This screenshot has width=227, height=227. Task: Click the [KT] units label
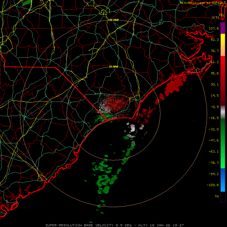tap(215, 17)
